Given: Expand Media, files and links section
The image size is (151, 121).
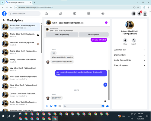Looking at the screenshot, I should [x=130, y=60].
